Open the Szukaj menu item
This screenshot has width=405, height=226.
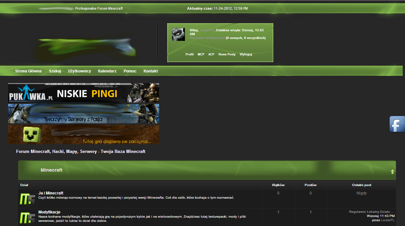point(55,71)
